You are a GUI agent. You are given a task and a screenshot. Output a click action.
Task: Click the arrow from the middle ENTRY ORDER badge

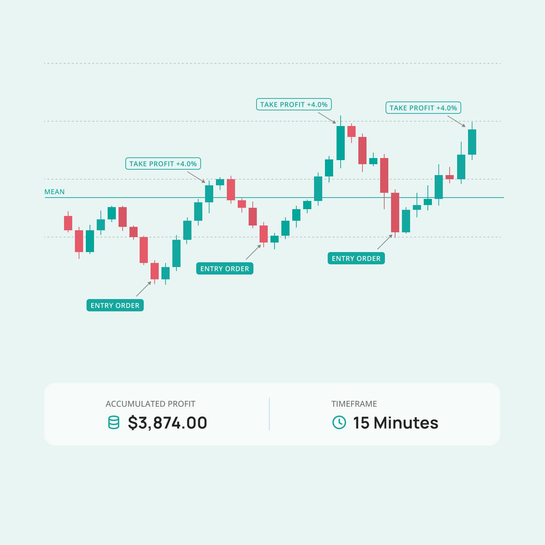pyautogui.click(x=253, y=252)
